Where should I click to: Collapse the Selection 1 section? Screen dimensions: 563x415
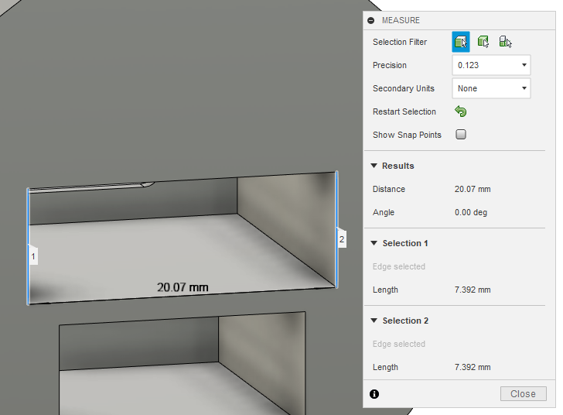coord(374,243)
